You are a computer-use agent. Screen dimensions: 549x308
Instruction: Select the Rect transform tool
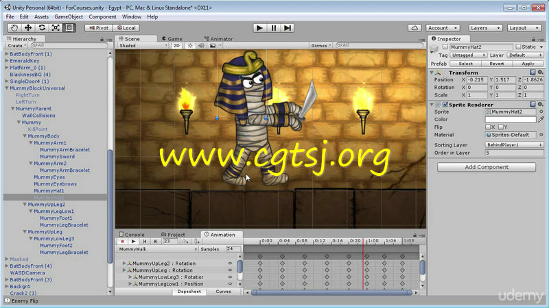[69, 28]
